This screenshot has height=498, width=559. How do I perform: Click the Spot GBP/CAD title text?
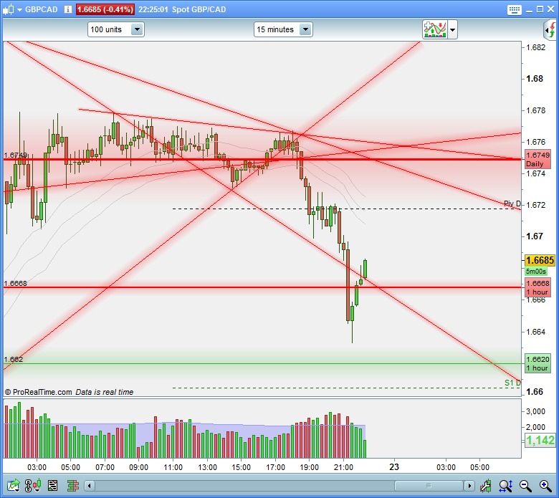tap(199, 9)
